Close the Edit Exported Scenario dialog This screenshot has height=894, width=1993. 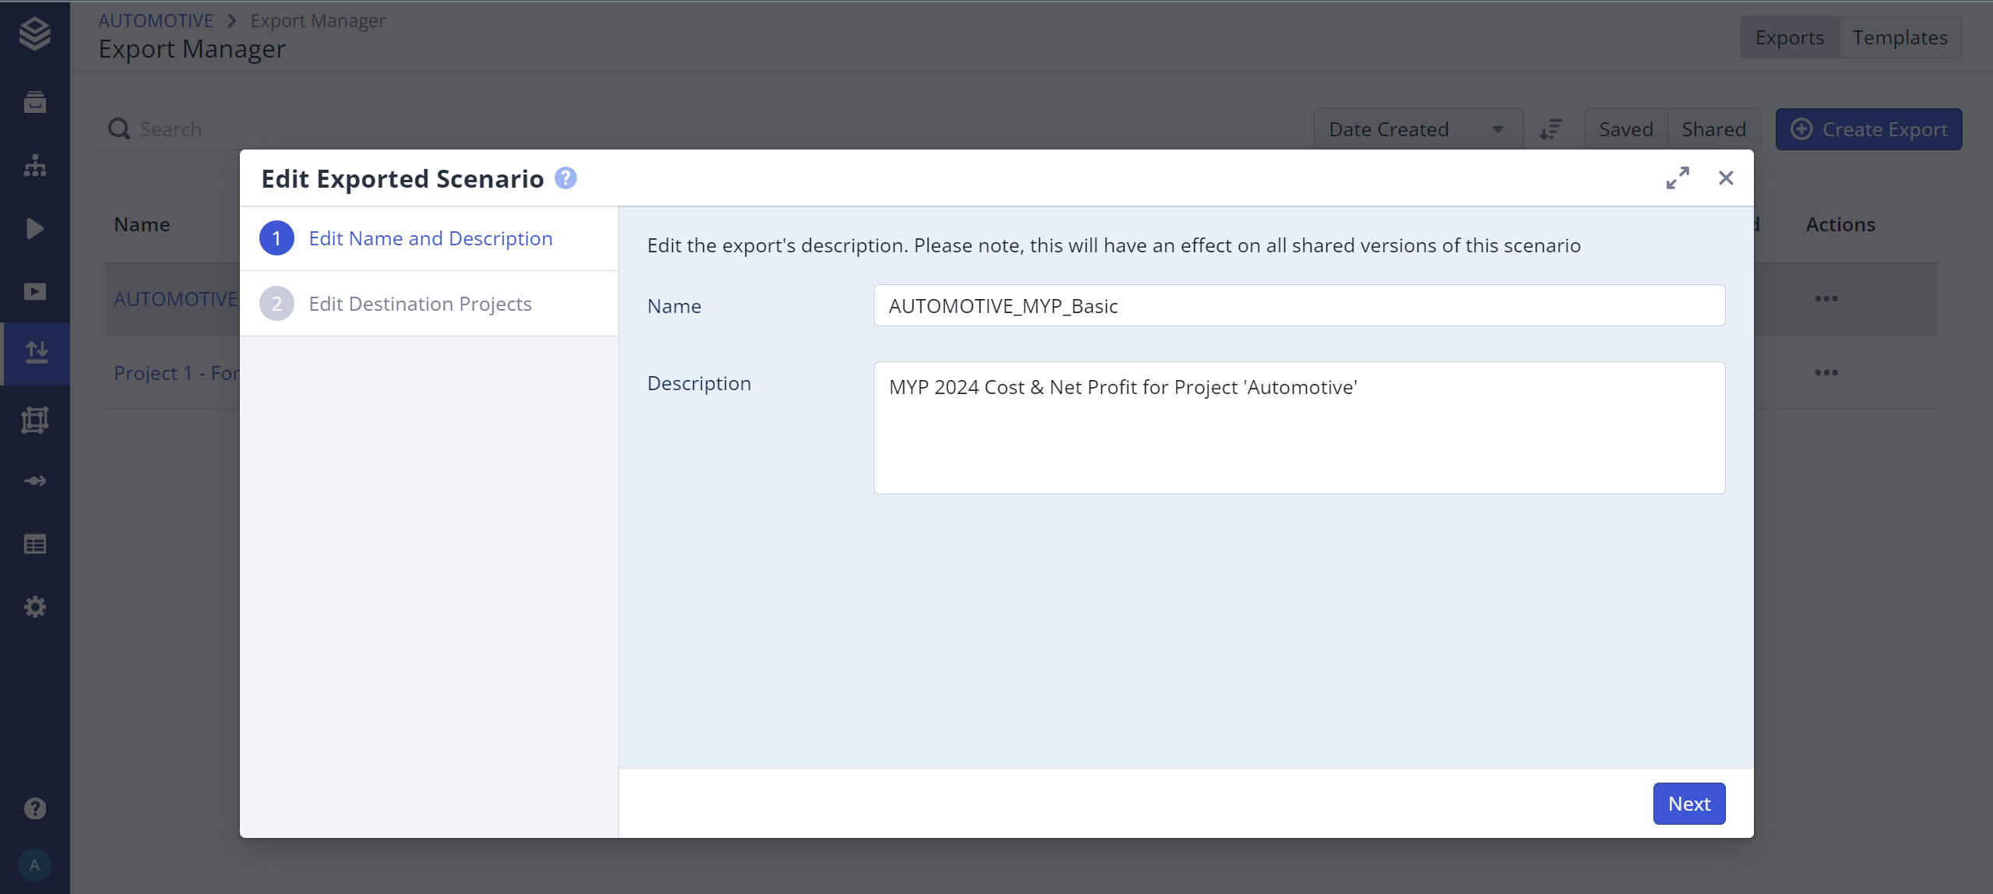(x=1726, y=178)
